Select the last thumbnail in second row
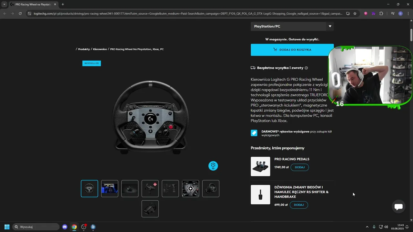Screen dimensions: 413x232 [x=150, y=209]
